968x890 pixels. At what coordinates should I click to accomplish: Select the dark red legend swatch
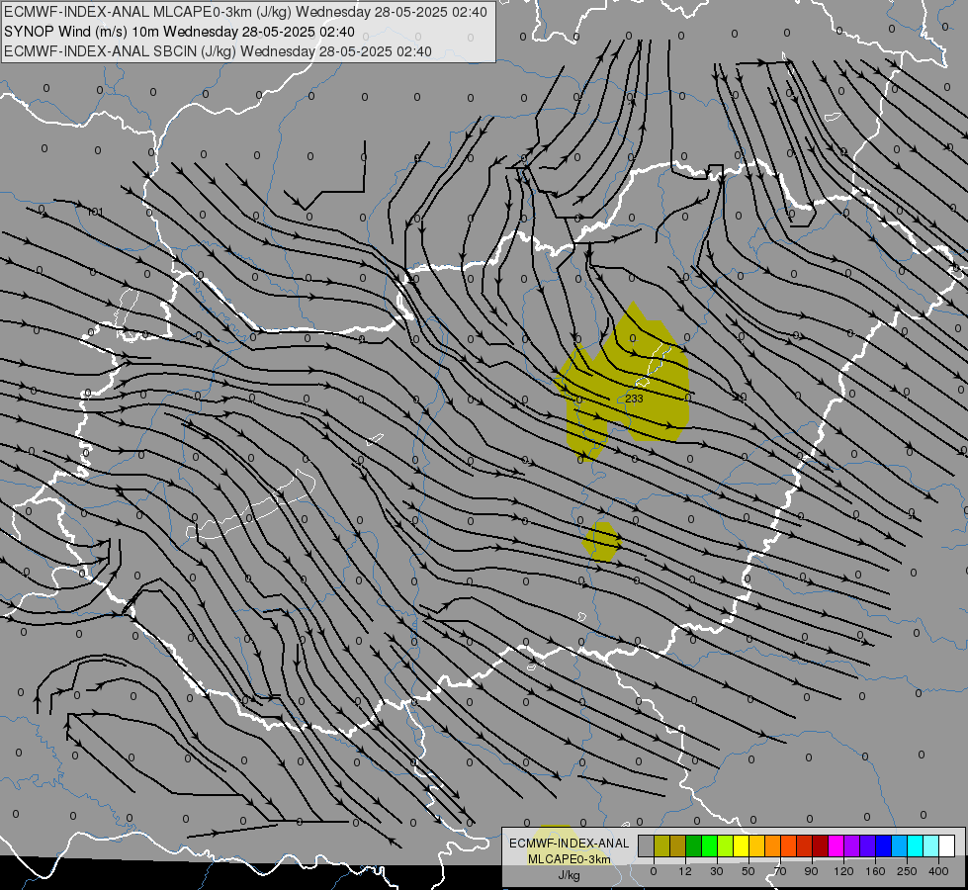point(820,845)
